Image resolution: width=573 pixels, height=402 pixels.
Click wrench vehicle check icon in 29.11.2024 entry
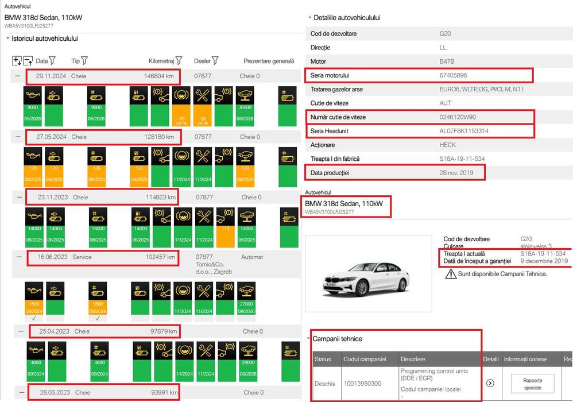pos(202,95)
